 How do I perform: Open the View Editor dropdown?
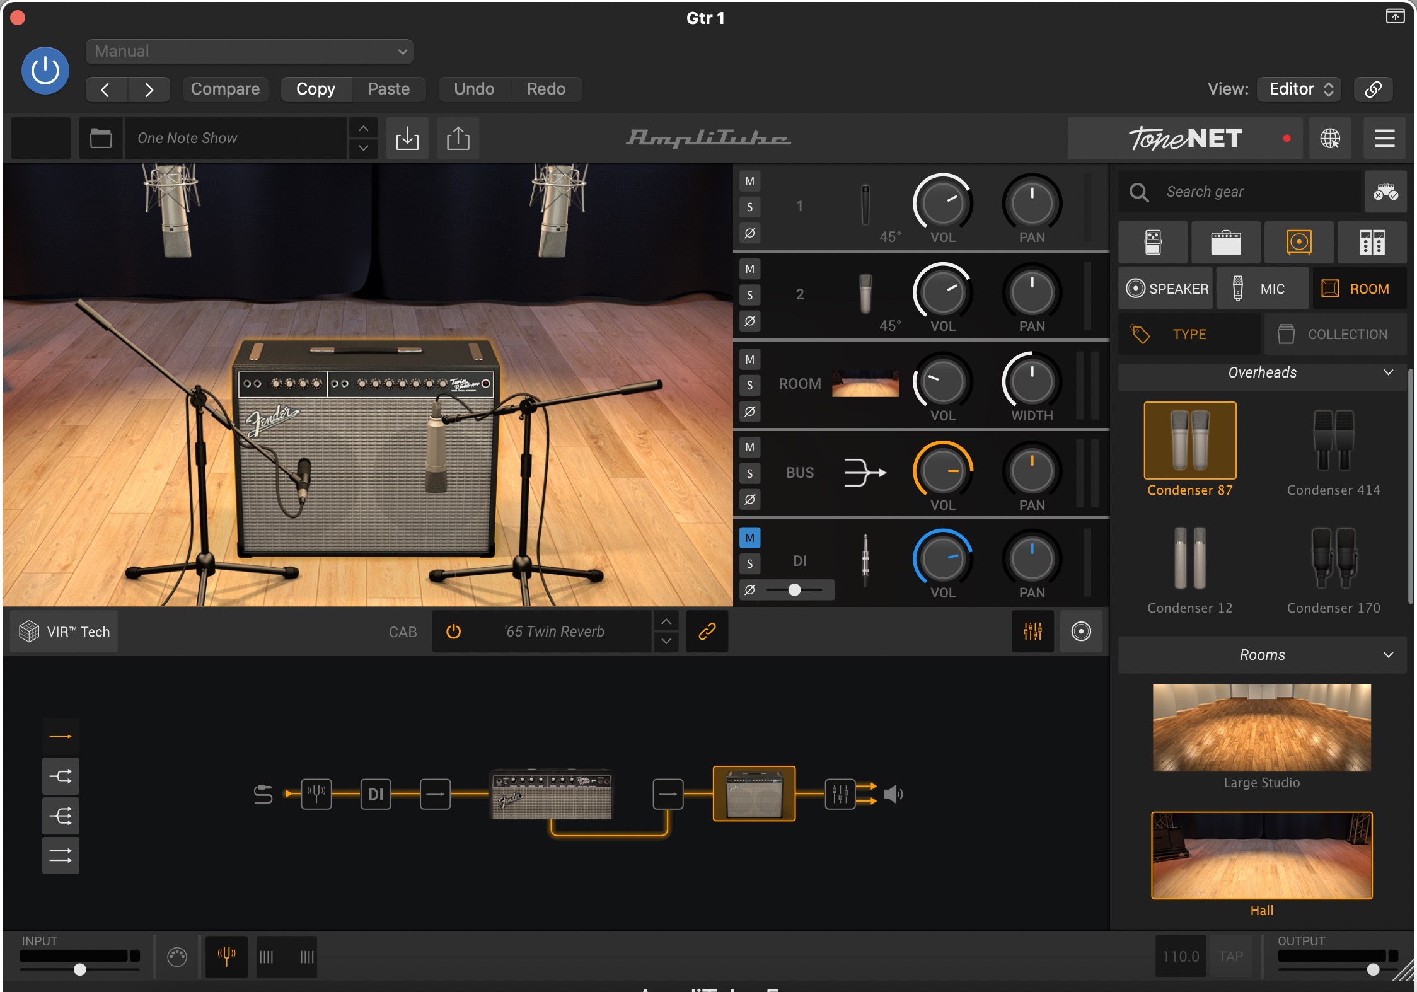pyautogui.click(x=1299, y=89)
